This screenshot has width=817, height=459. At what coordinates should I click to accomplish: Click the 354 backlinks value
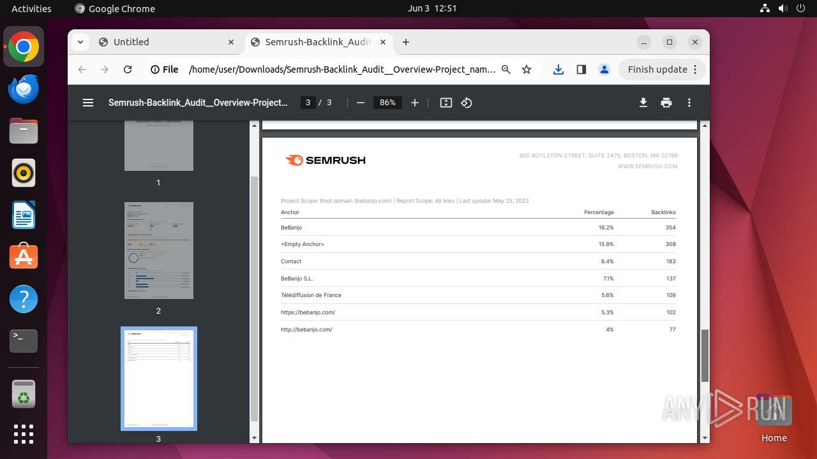[x=670, y=228]
